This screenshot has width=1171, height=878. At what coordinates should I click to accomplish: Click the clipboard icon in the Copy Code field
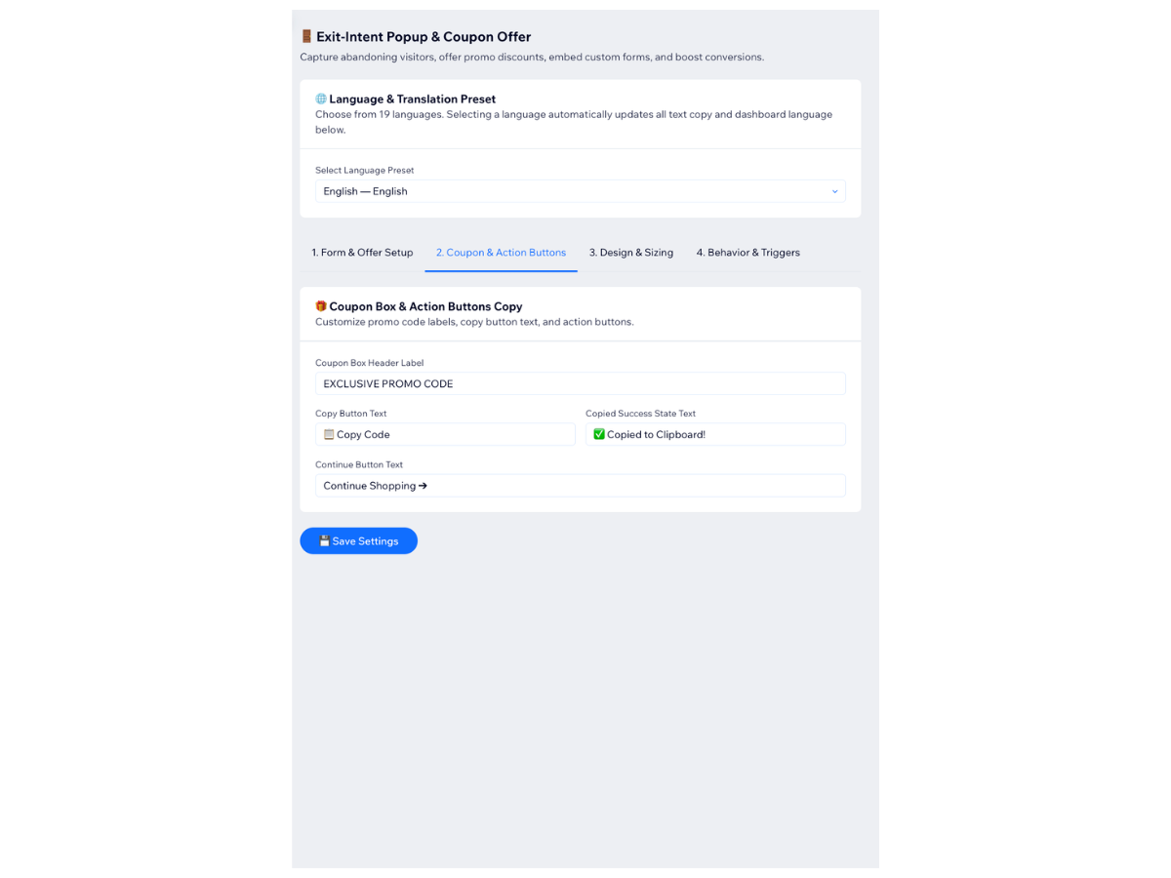point(329,434)
